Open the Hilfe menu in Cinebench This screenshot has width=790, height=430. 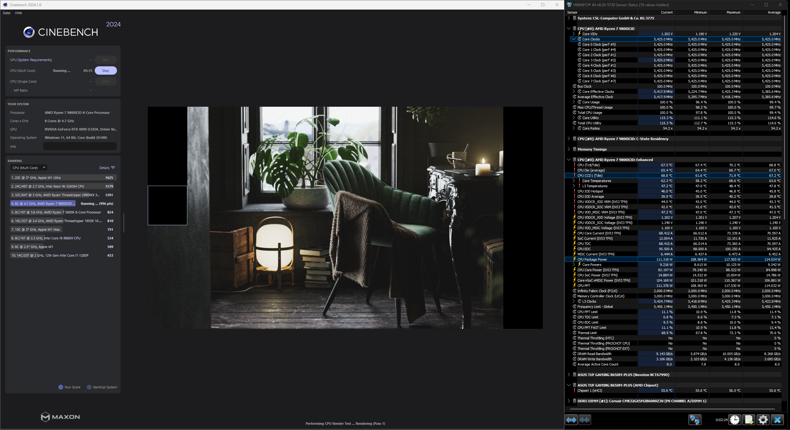click(19, 13)
